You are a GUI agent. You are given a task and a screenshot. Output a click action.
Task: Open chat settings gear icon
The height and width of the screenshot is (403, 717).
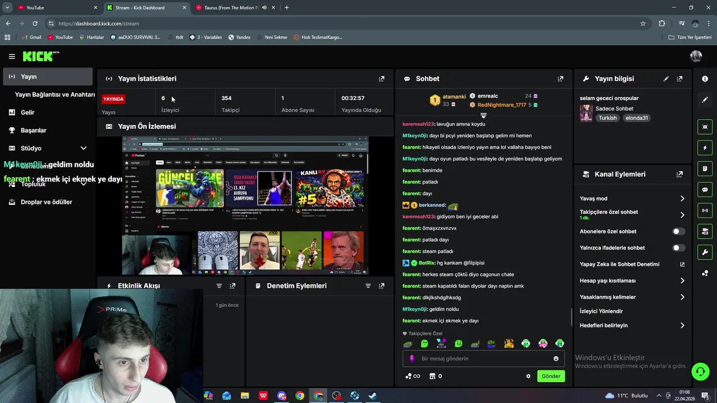click(528, 376)
